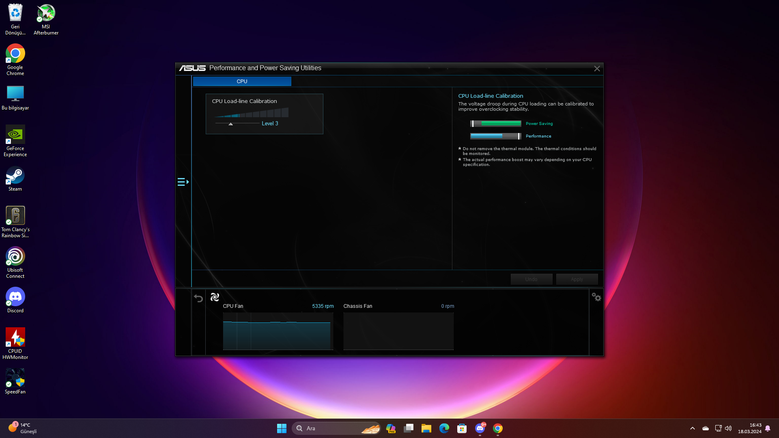779x438 pixels.
Task: Click the Steam desktop icon
Action: tap(15, 179)
